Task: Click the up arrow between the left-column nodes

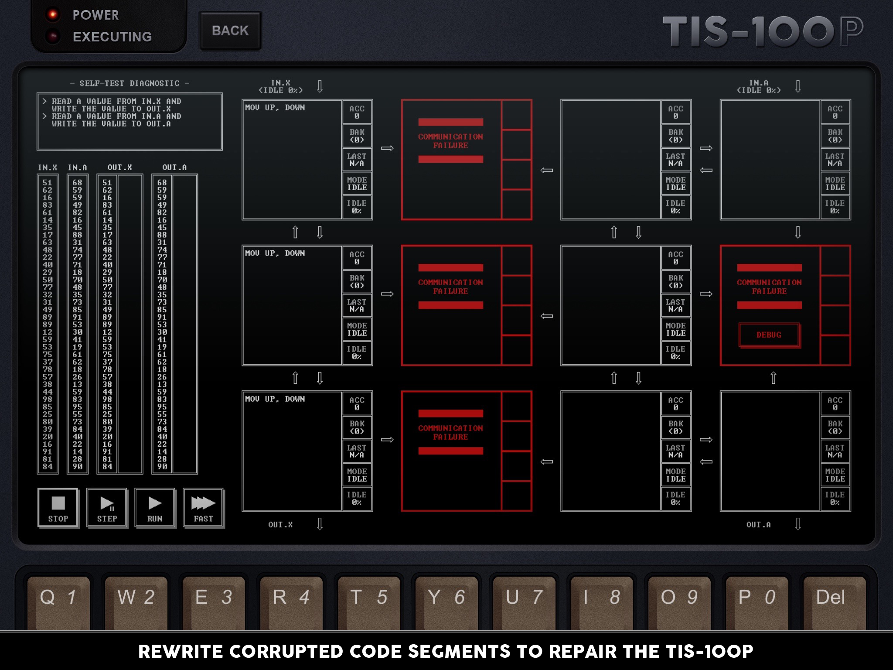Action: pyautogui.click(x=296, y=232)
